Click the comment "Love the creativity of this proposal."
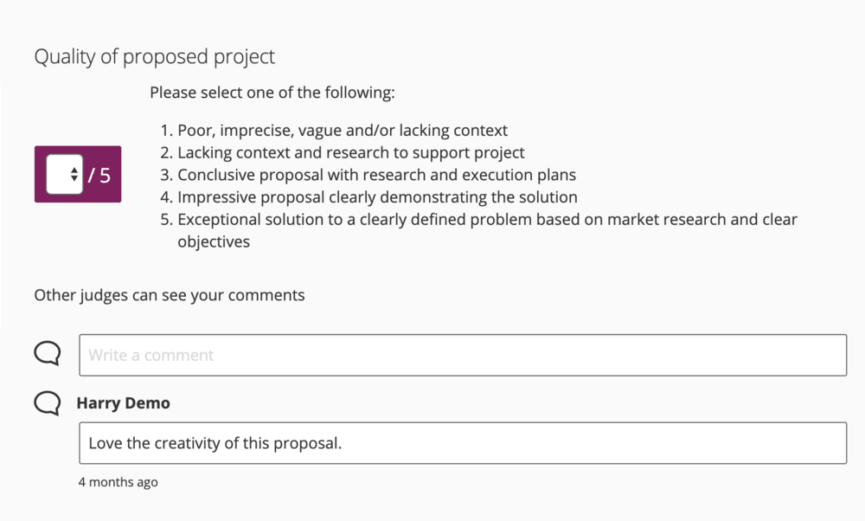865x521 pixels. click(x=212, y=442)
